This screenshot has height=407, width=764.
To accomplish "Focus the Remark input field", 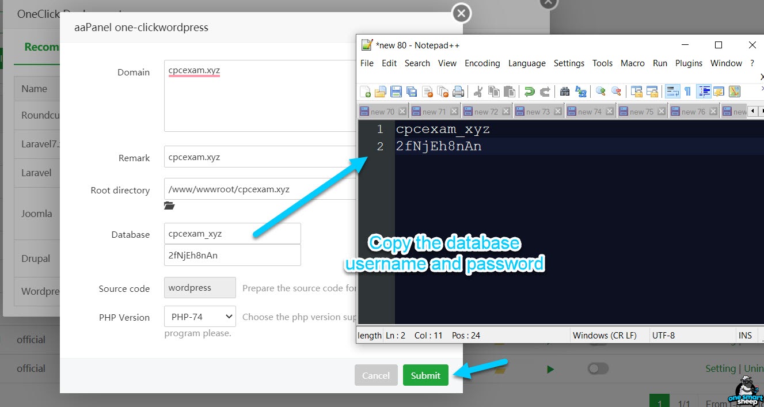I will tap(260, 157).
